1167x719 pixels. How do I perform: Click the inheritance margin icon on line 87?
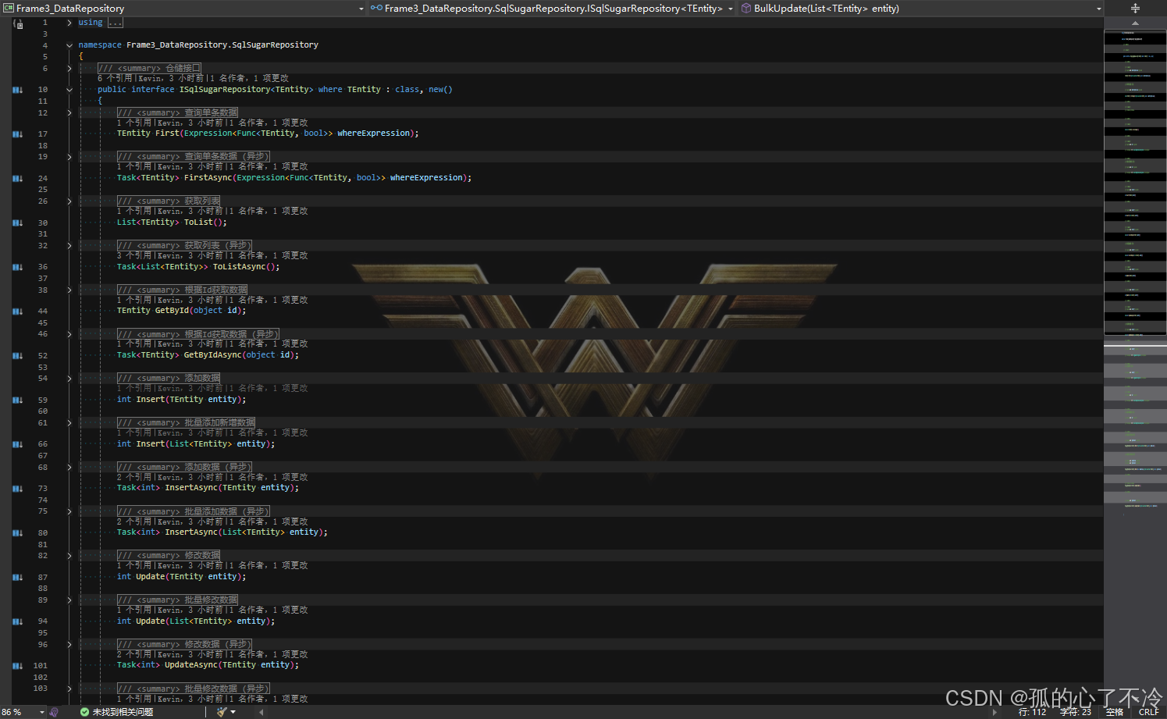(17, 578)
